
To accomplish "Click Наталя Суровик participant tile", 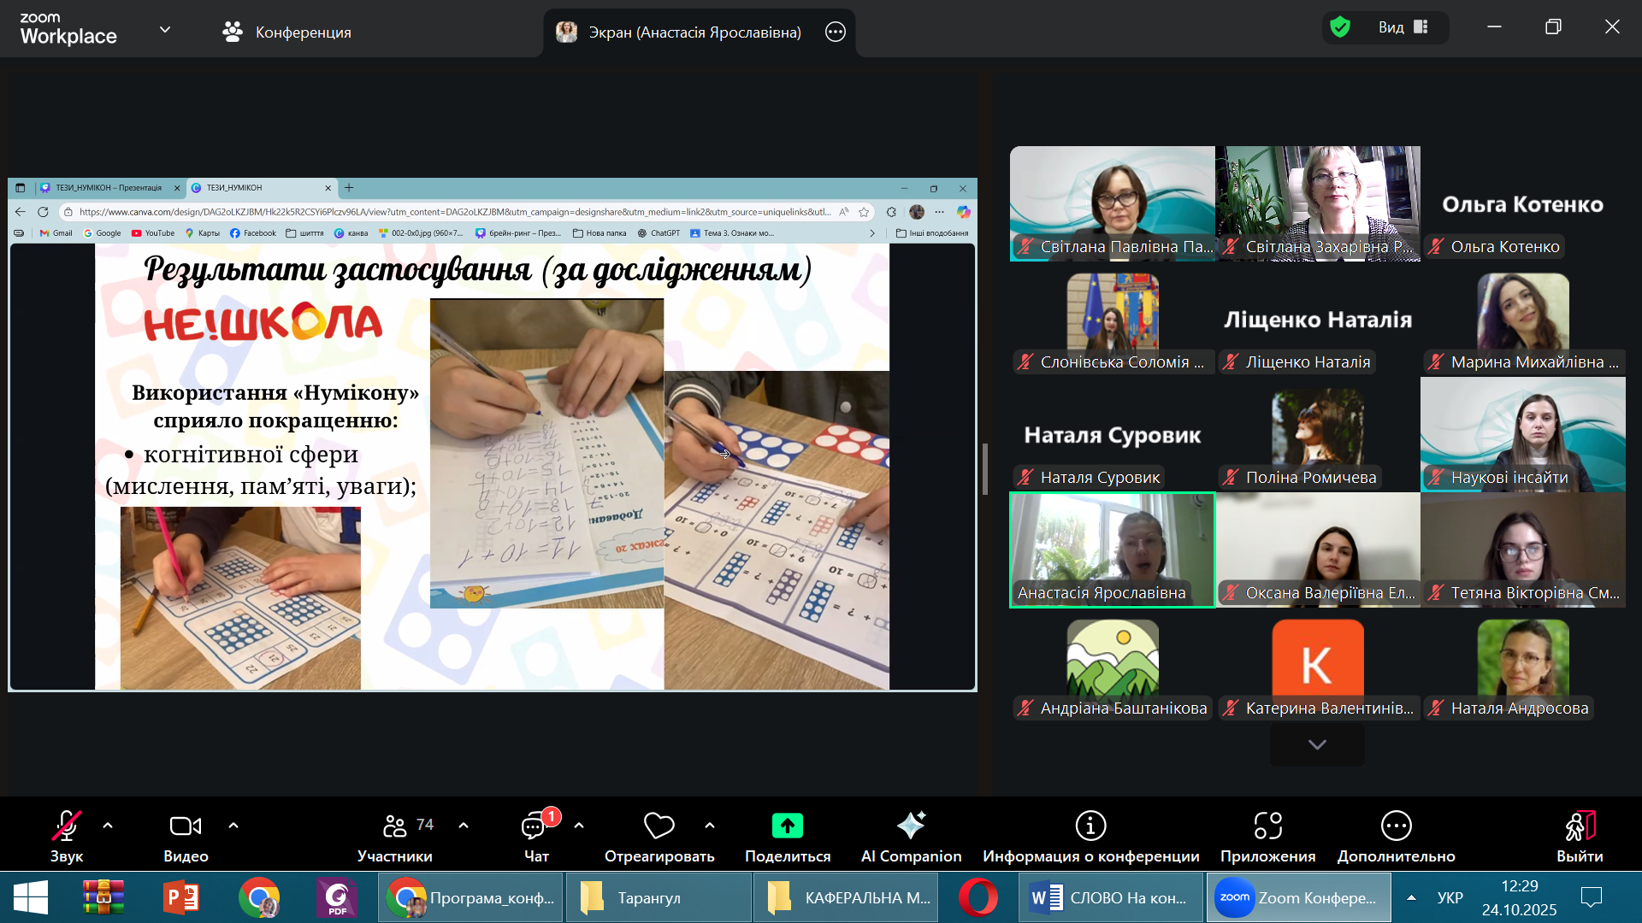I will pyautogui.click(x=1113, y=434).
